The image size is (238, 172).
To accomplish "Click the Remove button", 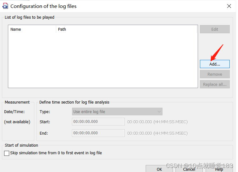I will [215, 74].
